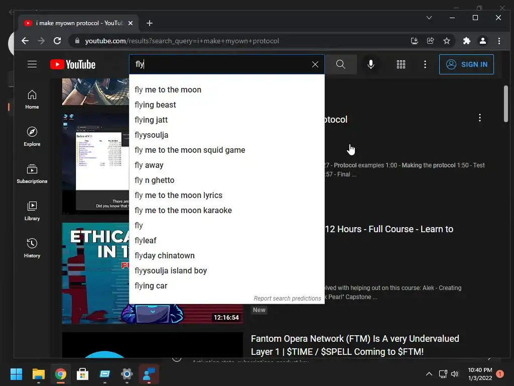The height and width of the screenshot is (386, 514).
Task: Open Library in the sidebar
Action: point(32,211)
